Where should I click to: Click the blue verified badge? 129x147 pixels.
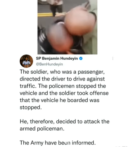[x=81, y=59]
